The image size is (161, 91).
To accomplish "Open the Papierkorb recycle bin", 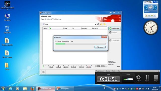I will [x=7, y=29].
